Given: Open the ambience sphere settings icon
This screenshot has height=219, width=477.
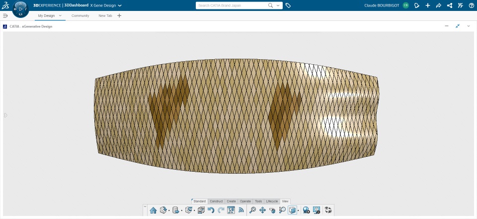Looking at the screenshot, I should pos(307,210).
